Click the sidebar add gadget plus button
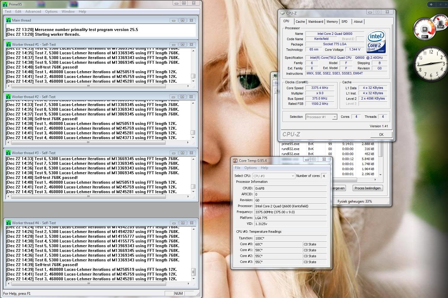Image resolution: width=448 pixels, height=298 pixels. click(431, 4)
